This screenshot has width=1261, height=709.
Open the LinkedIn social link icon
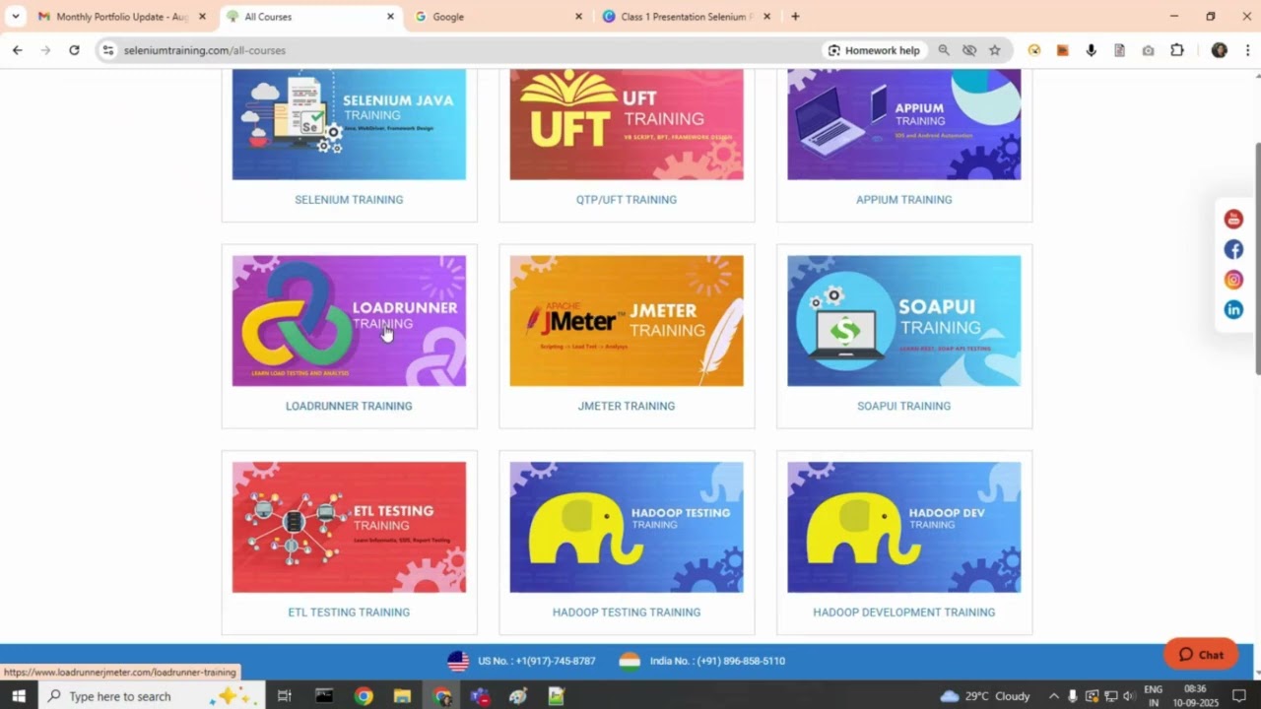[1233, 309]
